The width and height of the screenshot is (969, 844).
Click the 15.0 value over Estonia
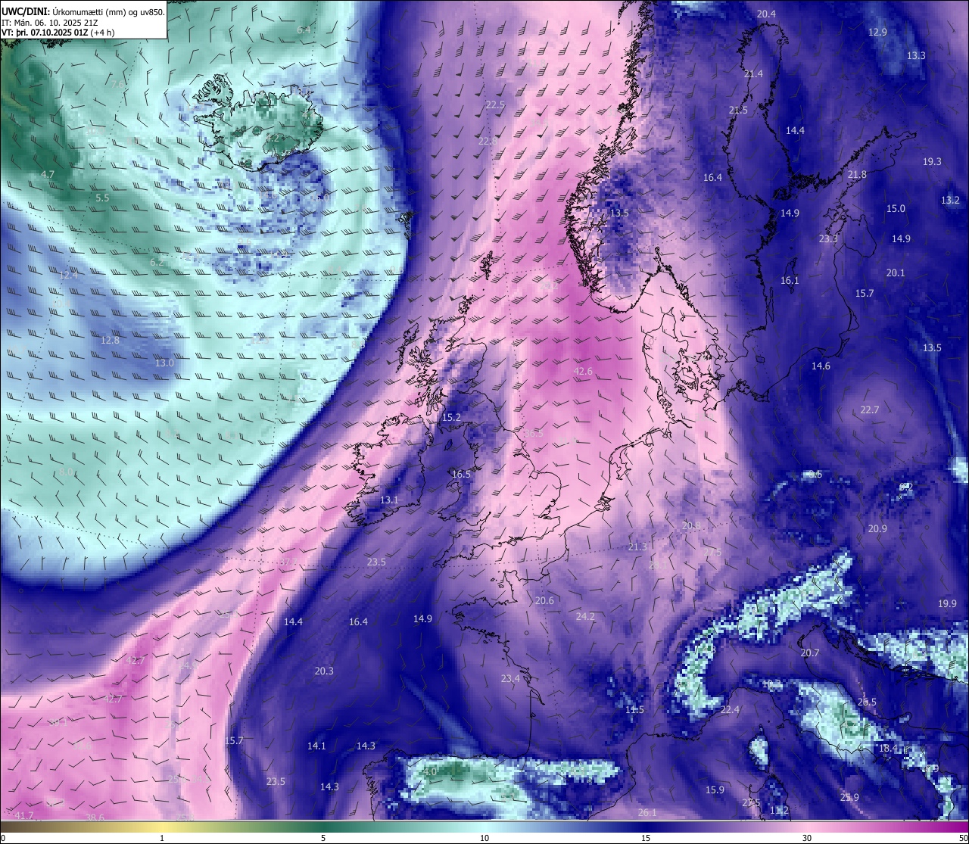pos(896,208)
